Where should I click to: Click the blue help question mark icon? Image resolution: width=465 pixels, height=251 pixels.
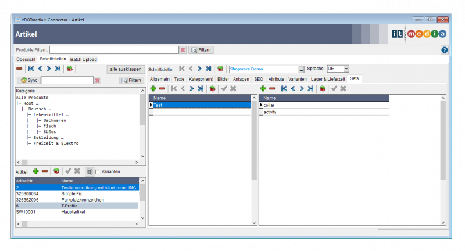click(x=445, y=51)
